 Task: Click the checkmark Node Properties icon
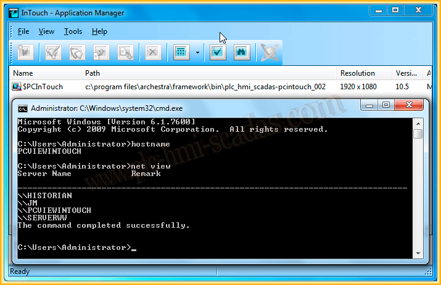click(218, 53)
